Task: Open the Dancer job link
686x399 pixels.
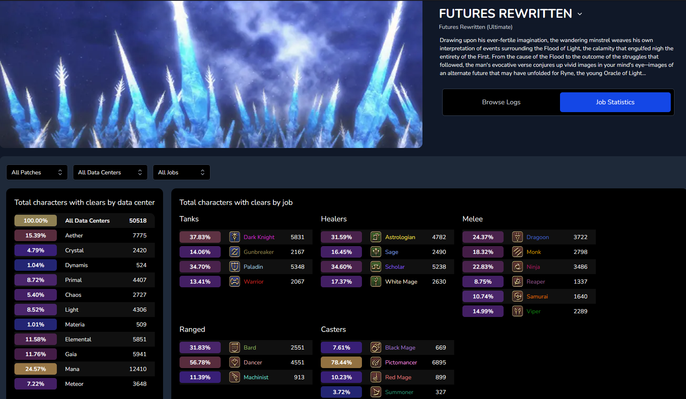Action: pyautogui.click(x=253, y=362)
